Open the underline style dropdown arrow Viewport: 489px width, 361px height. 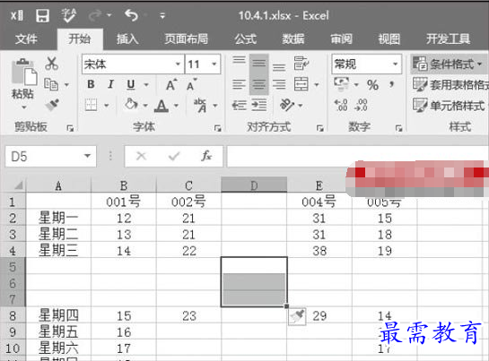[x=146, y=84]
